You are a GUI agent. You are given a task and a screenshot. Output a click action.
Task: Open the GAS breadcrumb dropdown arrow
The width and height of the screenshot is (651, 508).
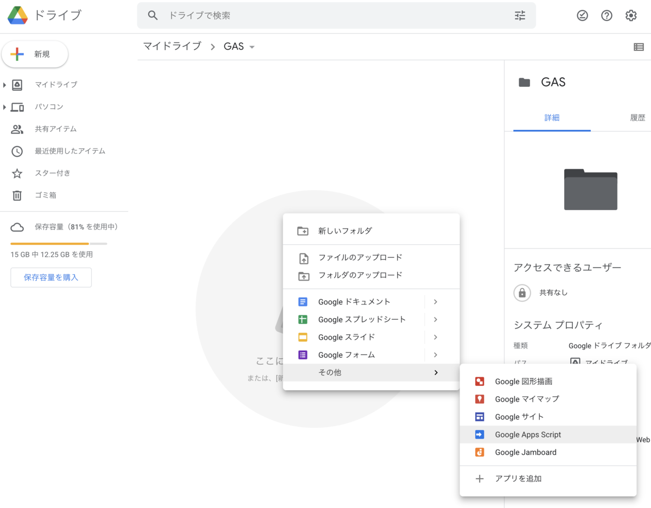[x=252, y=47]
